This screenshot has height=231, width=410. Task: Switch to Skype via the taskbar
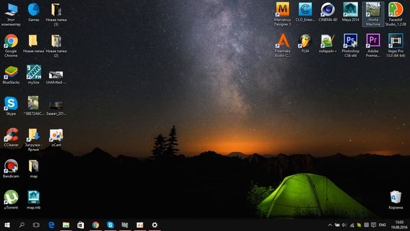(x=110, y=225)
